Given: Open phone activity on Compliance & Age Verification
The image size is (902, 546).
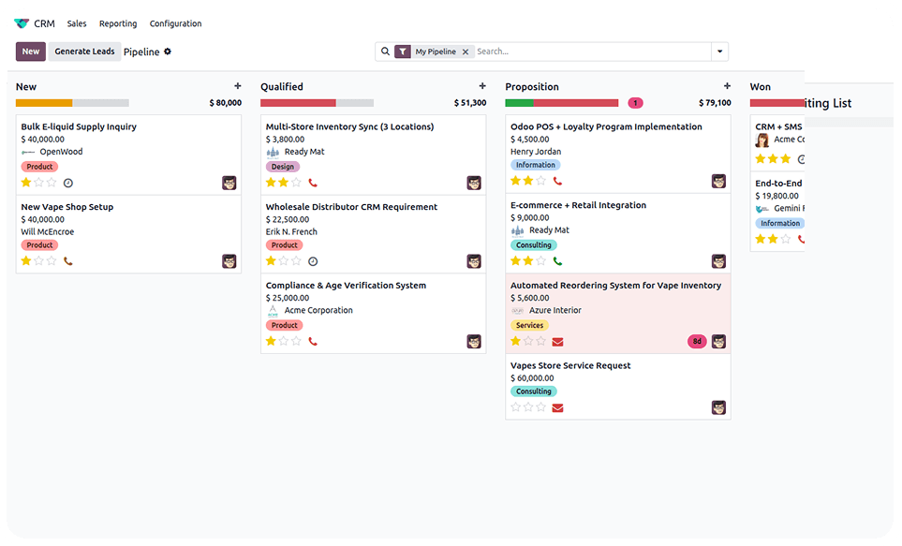Looking at the screenshot, I should [x=313, y=341].
